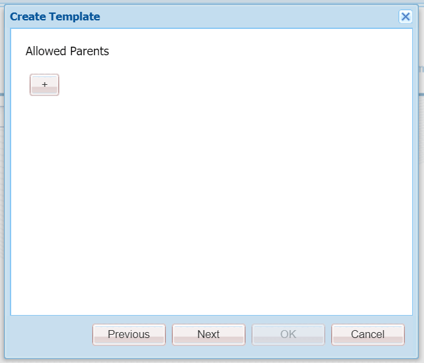This screenshot has width=424, height=363.
Task: Click the plus button to add a parent
Action: tap(44, 85)
